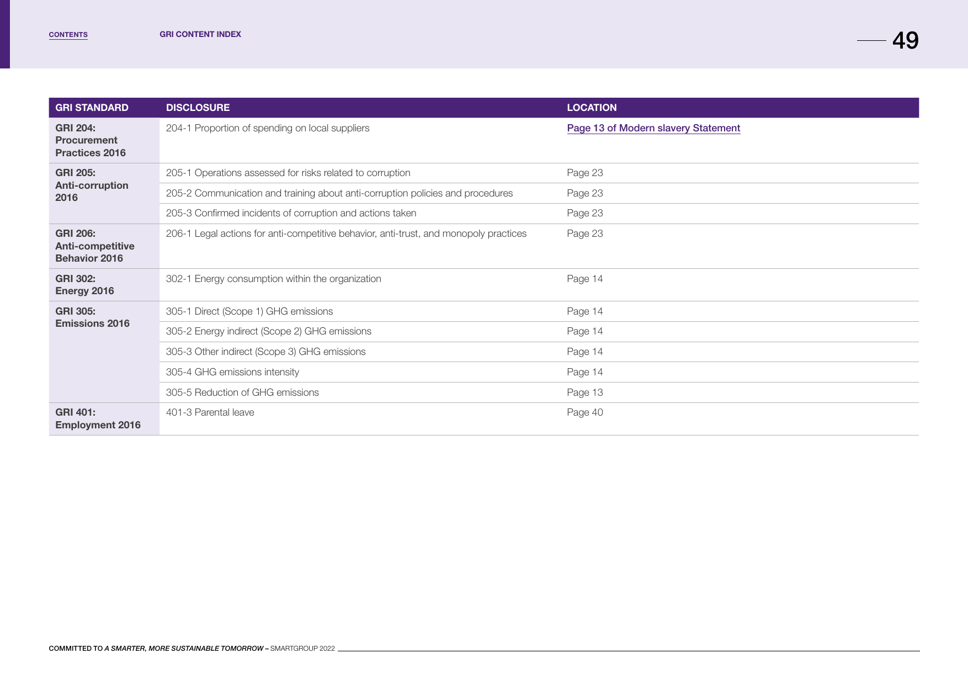Select '401-3 Parental leave' disclosure text
The image size is (968, 685).
210,412
